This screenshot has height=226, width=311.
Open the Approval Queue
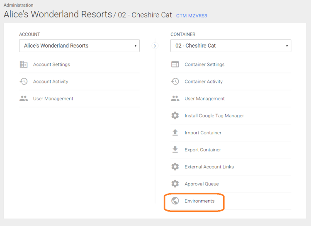coord(231,184)
